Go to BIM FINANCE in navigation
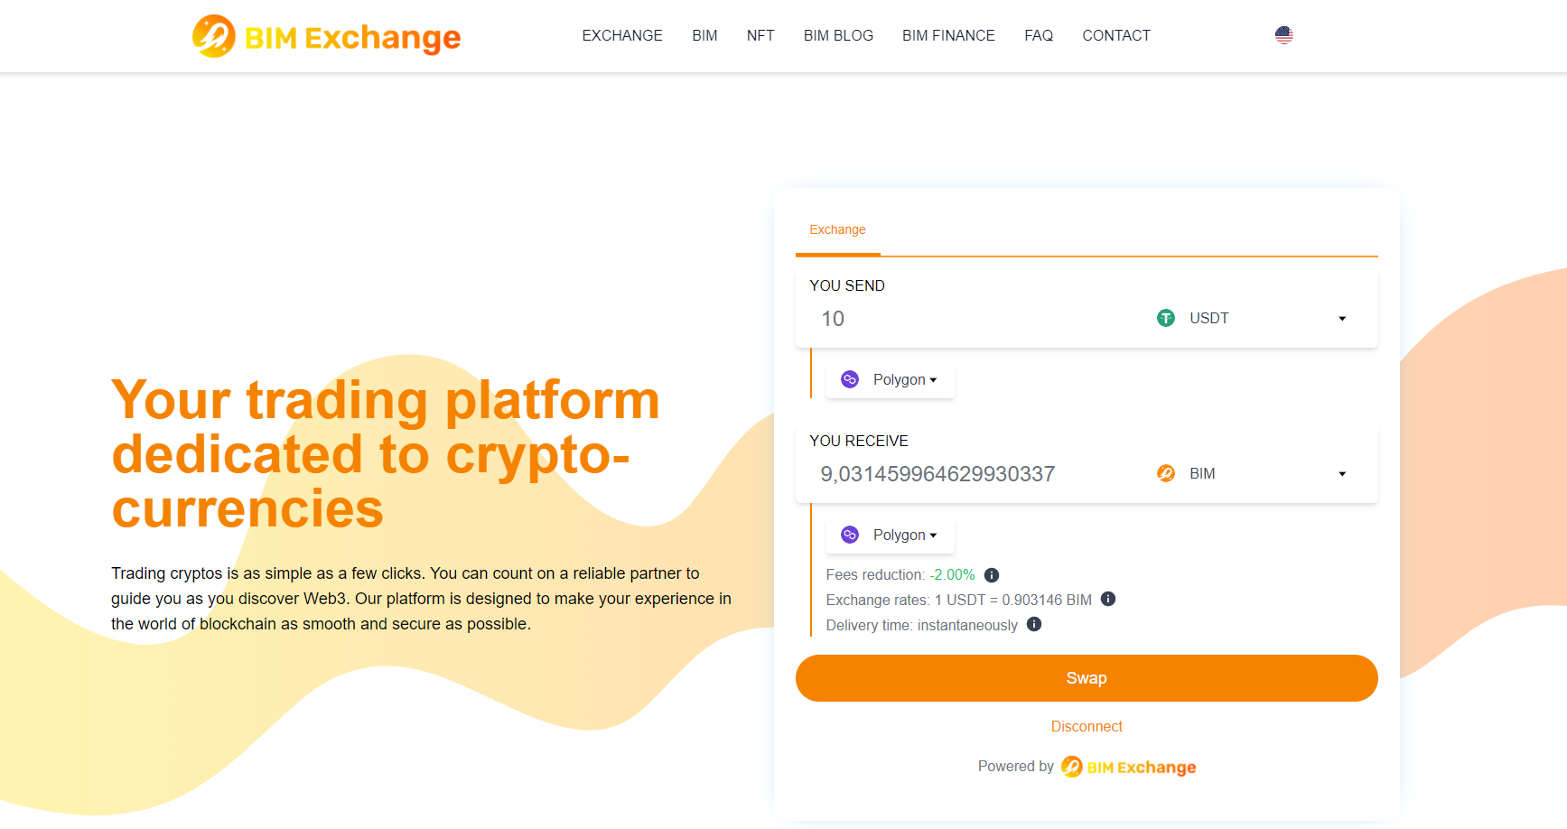This screenshot has width=1567, height=829. [948, 36]
